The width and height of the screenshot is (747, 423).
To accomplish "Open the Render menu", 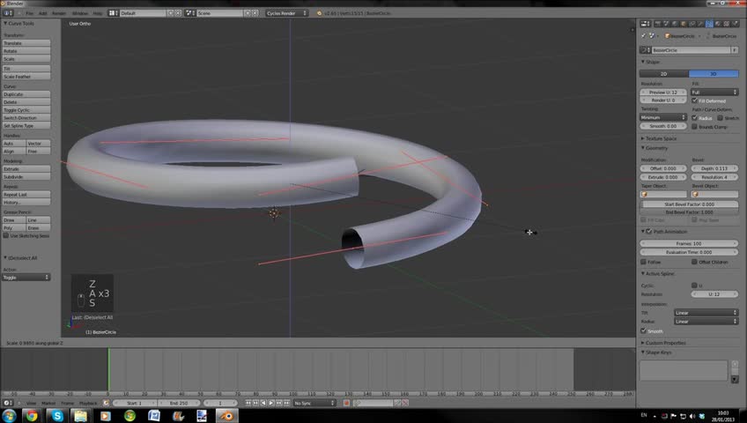I will [x=59, y=13].
